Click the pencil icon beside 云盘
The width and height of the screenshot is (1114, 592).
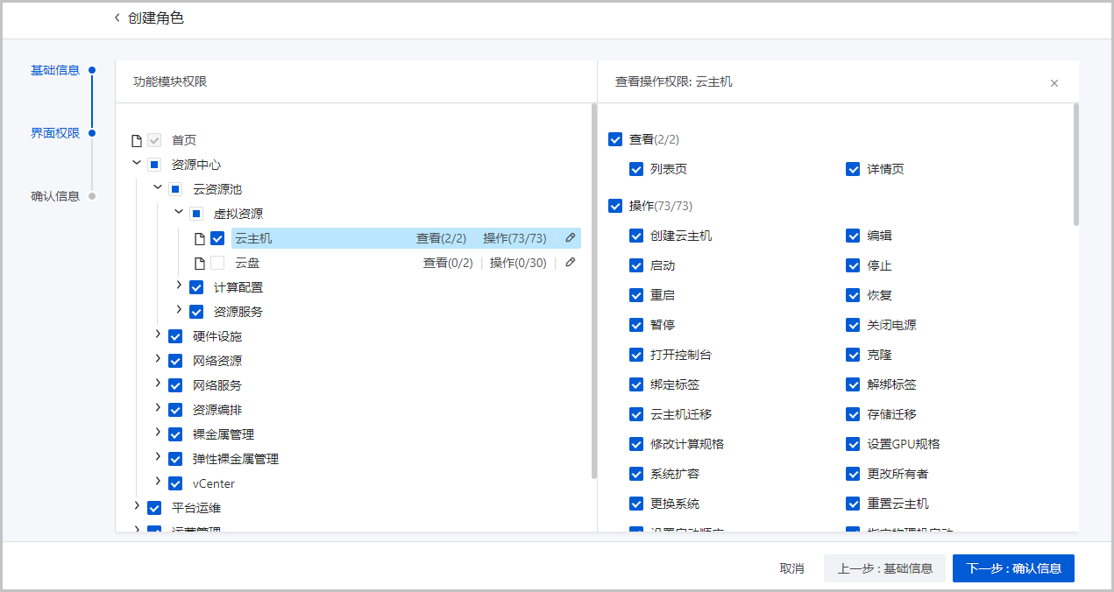pos(570,262)
